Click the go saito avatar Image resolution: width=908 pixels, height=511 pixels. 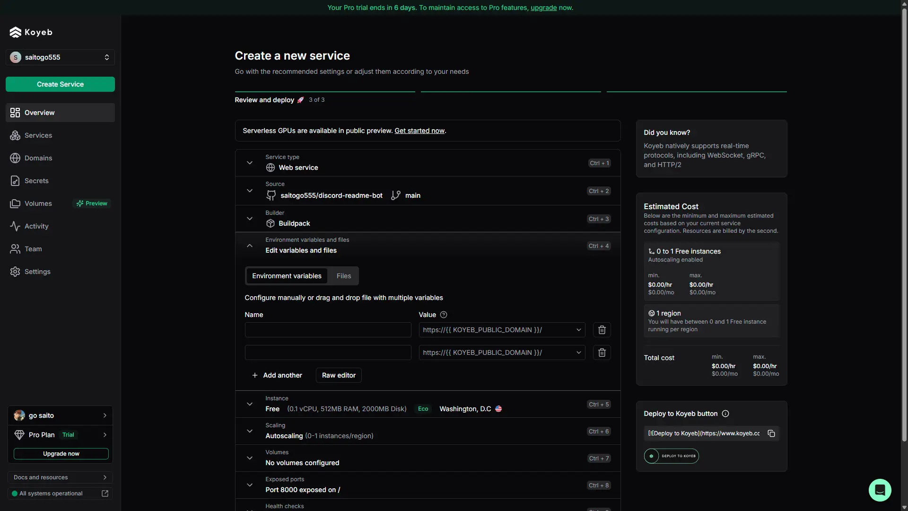19,415
